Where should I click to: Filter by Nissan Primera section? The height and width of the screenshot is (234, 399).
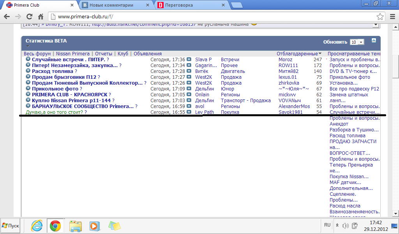(x=73, y=54)
